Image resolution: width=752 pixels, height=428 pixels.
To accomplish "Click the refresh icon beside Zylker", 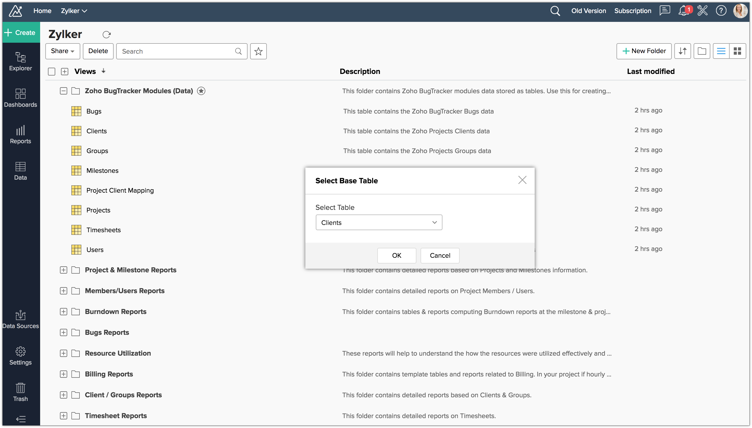I will [107, 35].
